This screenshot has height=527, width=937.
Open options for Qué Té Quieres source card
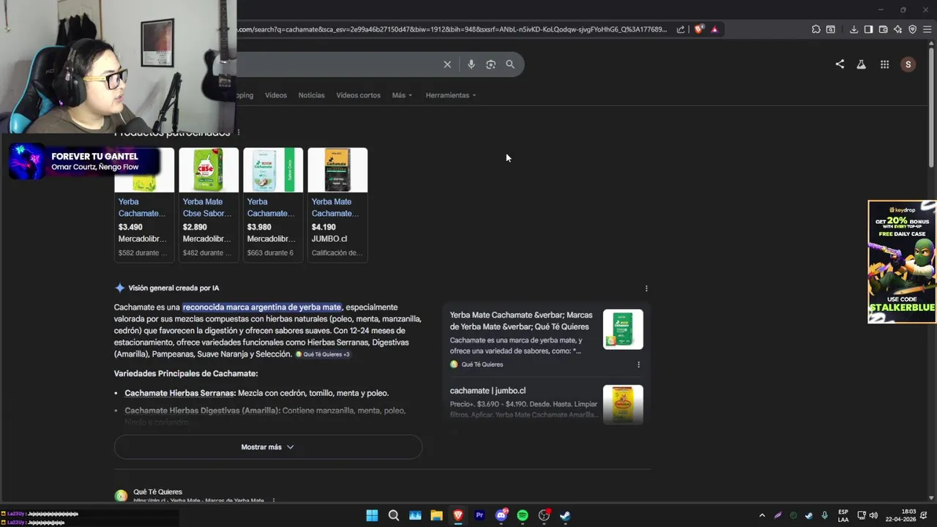click(638, 365)
